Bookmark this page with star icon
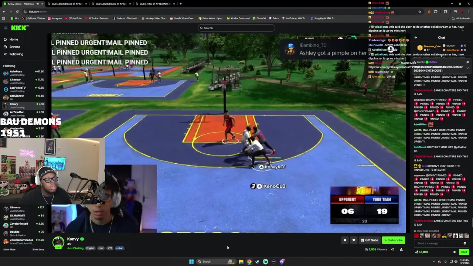 [x=420, y=11]
